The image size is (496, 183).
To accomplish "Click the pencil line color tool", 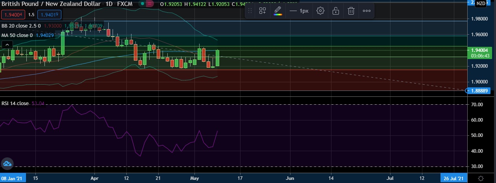I will [278, 9].
